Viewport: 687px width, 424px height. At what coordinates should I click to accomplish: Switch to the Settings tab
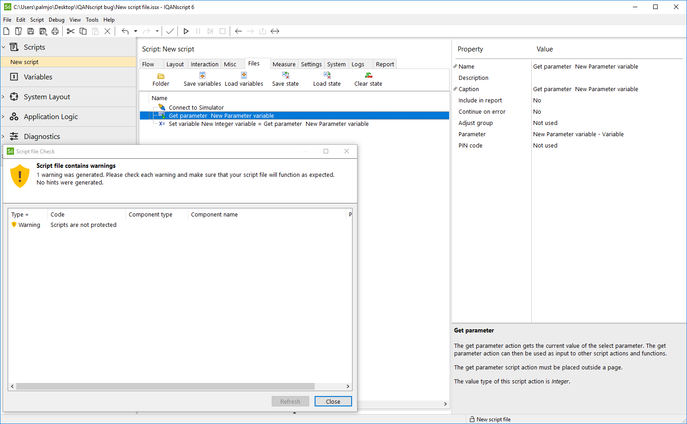pos(311,65)
